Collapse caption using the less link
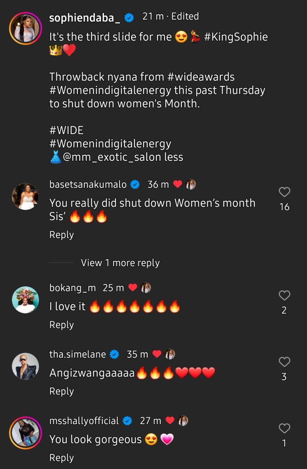The width and height of the screenshot is (307, 469). click(175, 157)
